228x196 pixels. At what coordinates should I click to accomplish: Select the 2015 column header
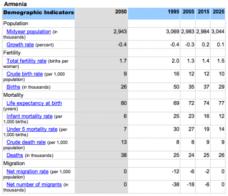203,14
